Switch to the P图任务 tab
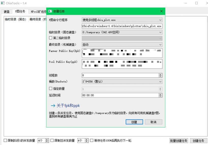The width and height of the screenshot is (208, 145). pyautogui.click(x=20, y=11)
